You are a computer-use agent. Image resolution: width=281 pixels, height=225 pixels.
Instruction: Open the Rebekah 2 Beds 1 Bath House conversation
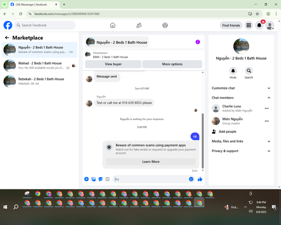coord(39,81)
